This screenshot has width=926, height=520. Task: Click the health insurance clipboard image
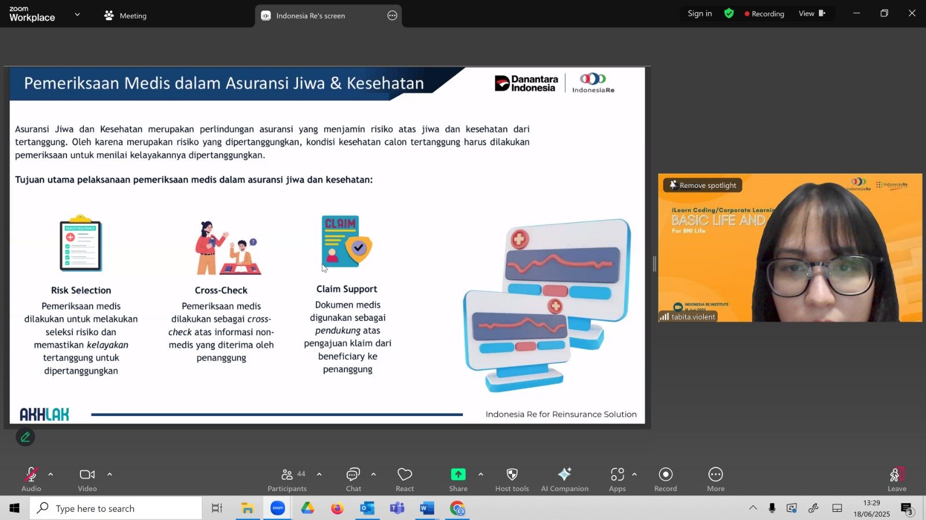[x=81, y=243]
